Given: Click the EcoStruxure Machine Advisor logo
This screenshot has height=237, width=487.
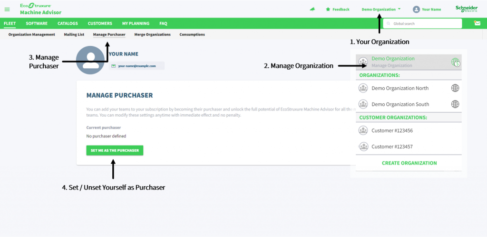Looking at the screenshot, I should click(x=41, y=9).
